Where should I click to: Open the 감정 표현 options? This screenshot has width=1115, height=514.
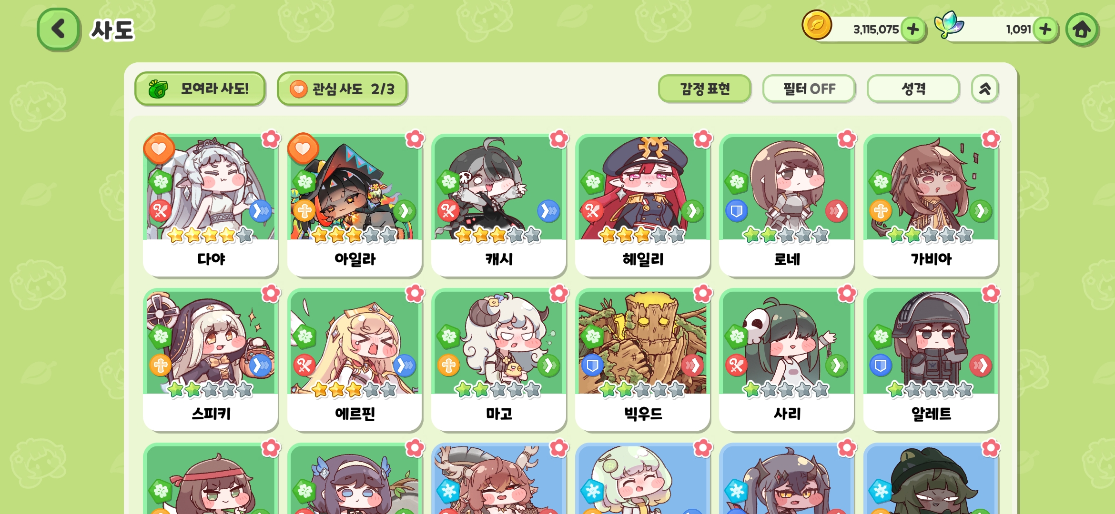(x=705, y=89)
